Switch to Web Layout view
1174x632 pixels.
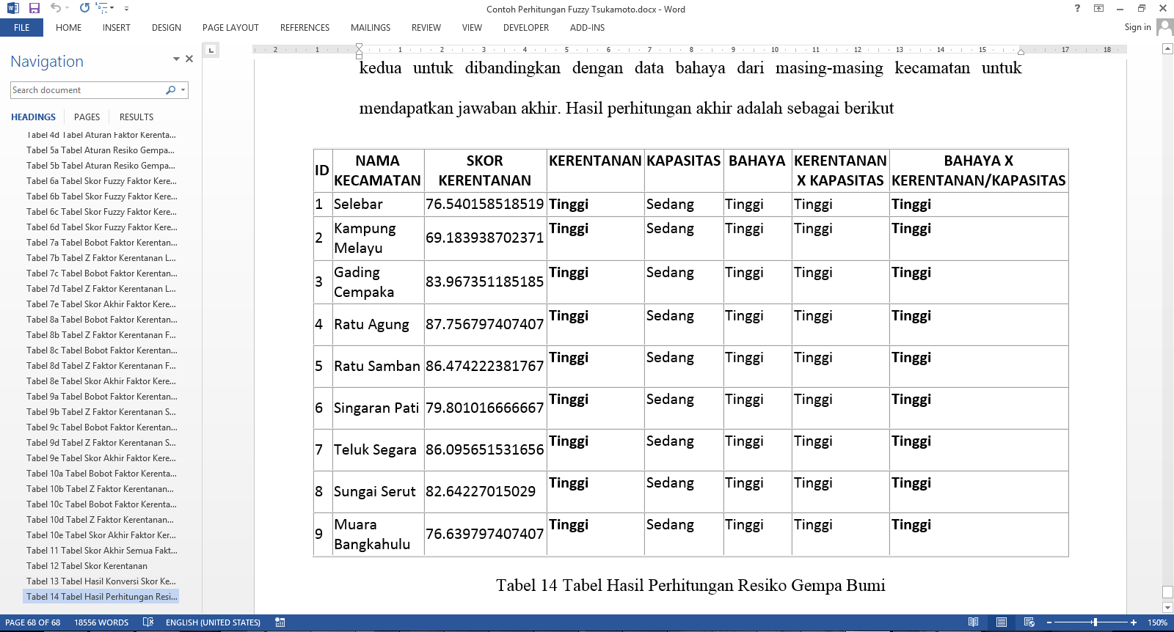pyautogui.click(x=1029, y=622)
